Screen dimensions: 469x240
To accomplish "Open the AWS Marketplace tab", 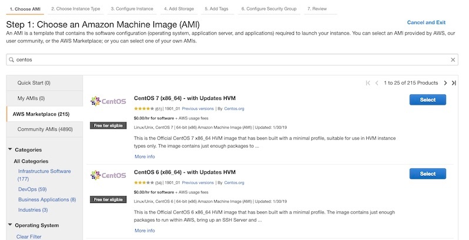I will point(41,114).
